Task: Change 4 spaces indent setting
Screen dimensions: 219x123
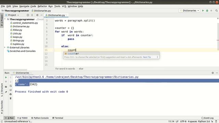Action: point(192,122)
